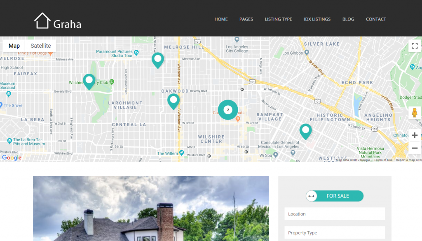Viewport: 422px width, 241px height.
Task: Click the Graha house logo icon
Action: [42, 21]
